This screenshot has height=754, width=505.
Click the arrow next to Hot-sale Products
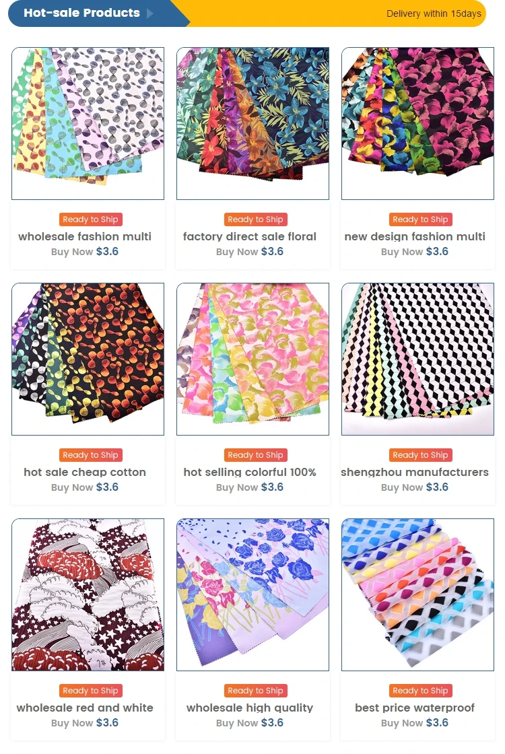point(149,13)
